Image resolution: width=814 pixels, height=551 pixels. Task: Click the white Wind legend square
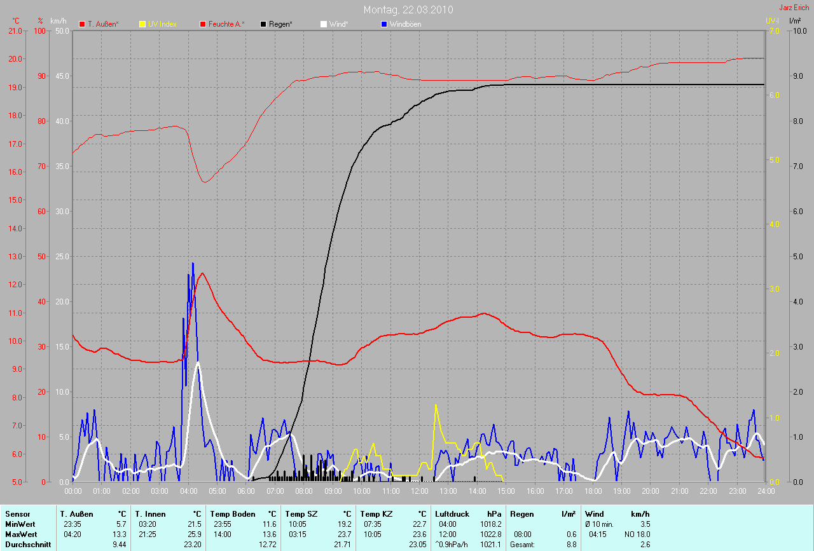pos(324,24)
